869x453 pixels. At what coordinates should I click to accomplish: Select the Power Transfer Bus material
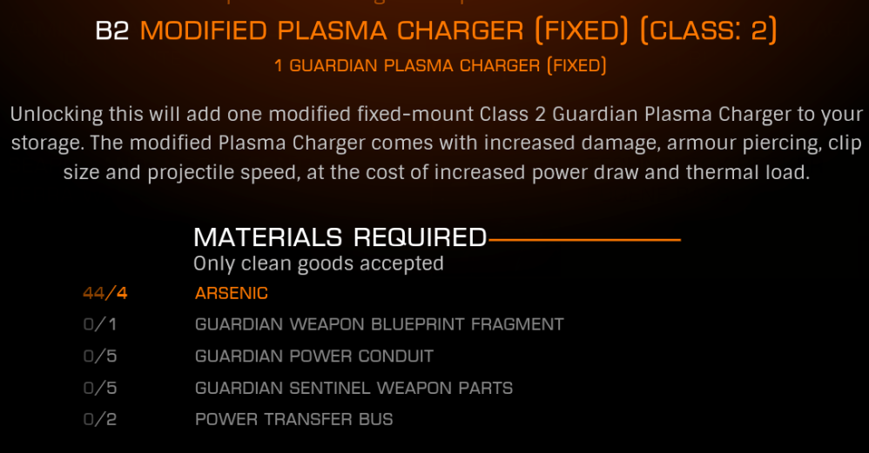[x=293, y=419]
